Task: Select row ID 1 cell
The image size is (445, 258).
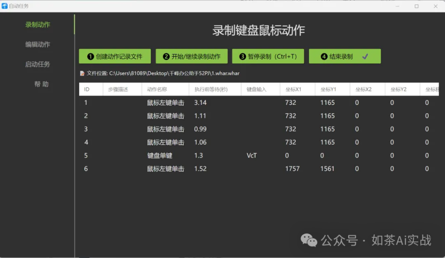Action: point(86,103)
